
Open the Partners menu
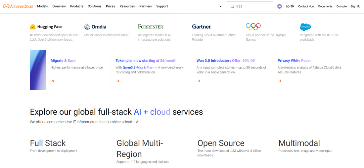(x=146, y=6)
